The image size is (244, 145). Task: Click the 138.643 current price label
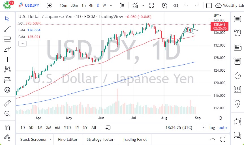click(220, 25)
